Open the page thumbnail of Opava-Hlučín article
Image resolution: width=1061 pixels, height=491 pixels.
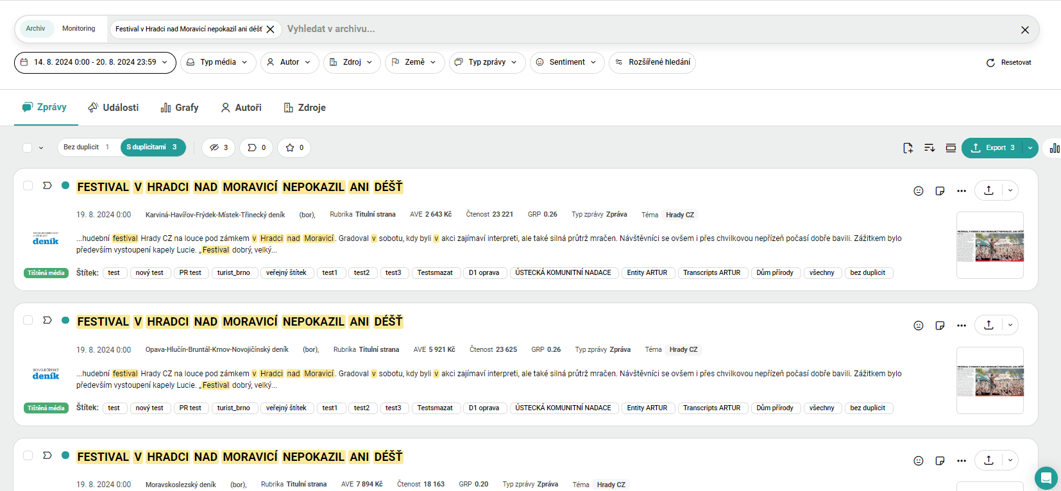990,380
